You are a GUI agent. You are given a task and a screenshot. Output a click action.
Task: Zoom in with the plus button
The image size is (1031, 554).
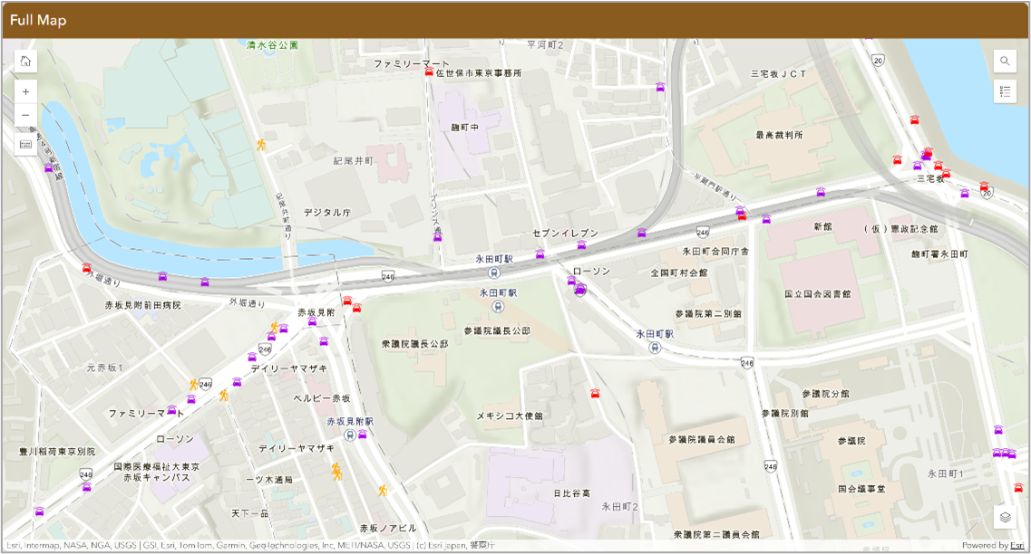[x=25, y=91]
